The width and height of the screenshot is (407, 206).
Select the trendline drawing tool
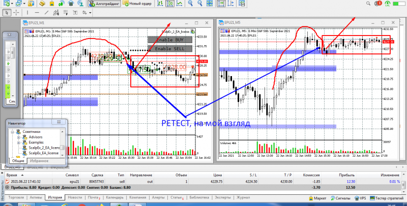pos(46,12)
